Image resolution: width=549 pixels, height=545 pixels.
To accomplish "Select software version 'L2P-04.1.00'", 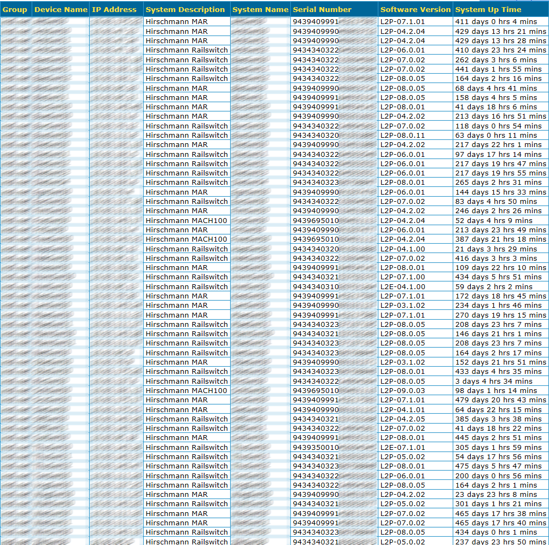I will tap(402, 249).
